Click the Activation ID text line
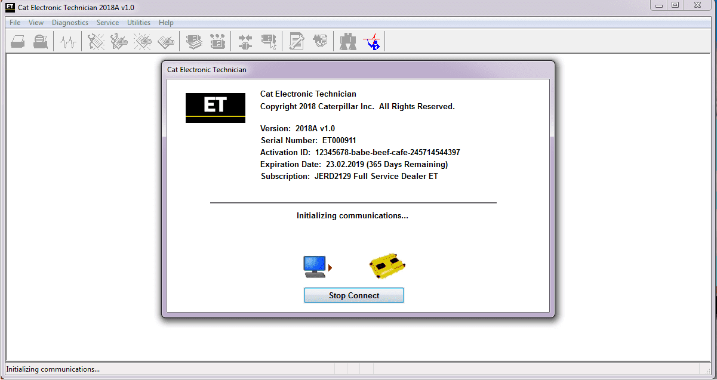Viewport: 717px width, 380px height. [x=360, y=152]
